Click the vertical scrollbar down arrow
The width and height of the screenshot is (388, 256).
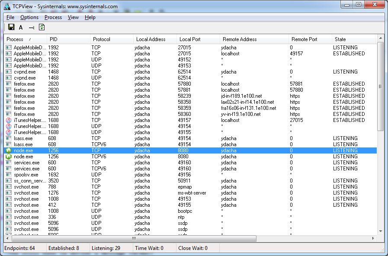coord(381,231)
